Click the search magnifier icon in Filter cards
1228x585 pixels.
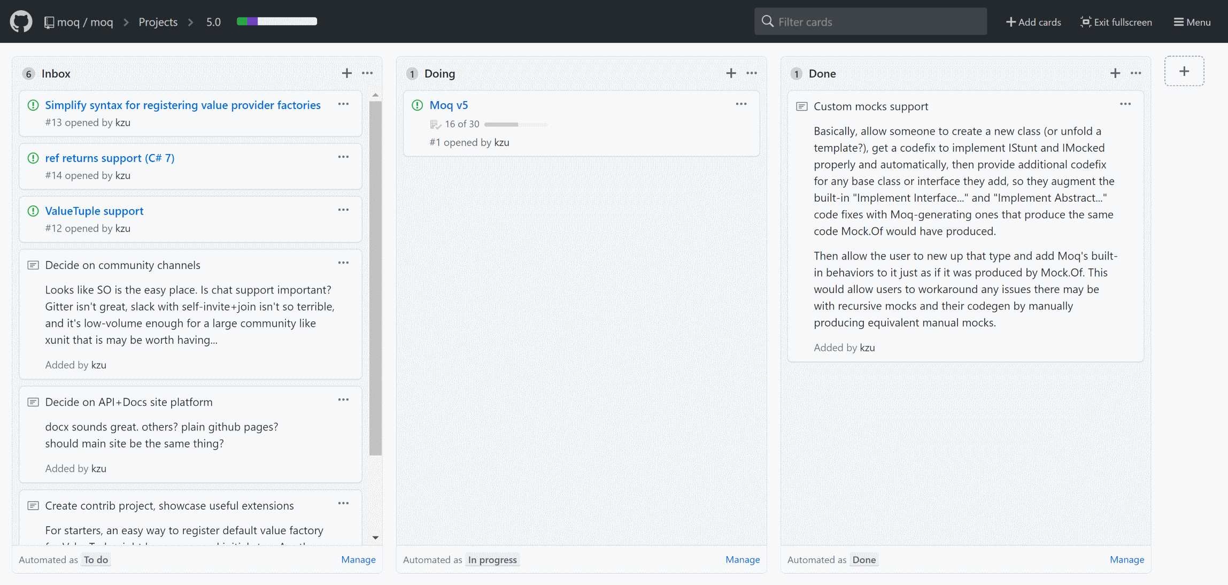[768, 21]
